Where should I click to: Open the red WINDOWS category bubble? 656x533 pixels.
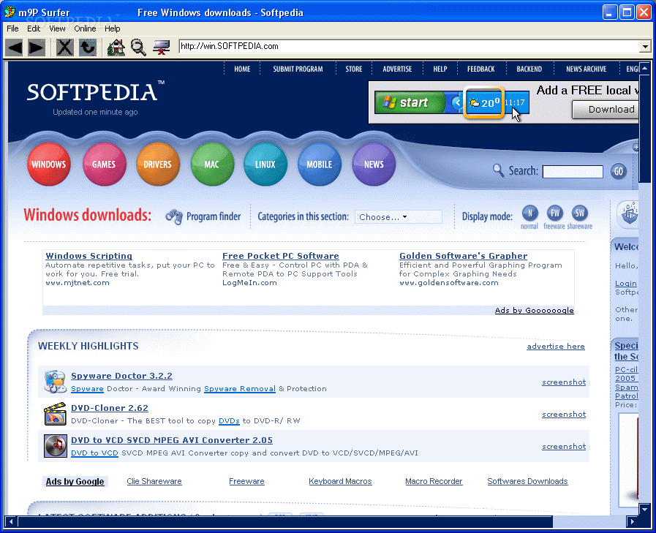48,165
